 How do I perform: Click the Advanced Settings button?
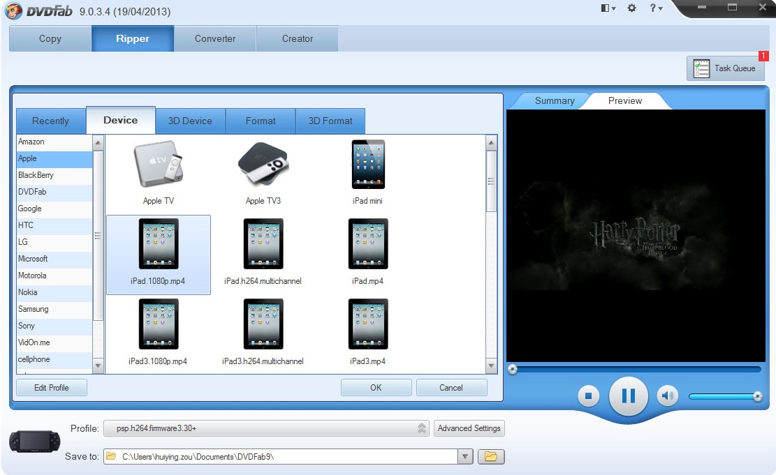click(x=469, y=428)
